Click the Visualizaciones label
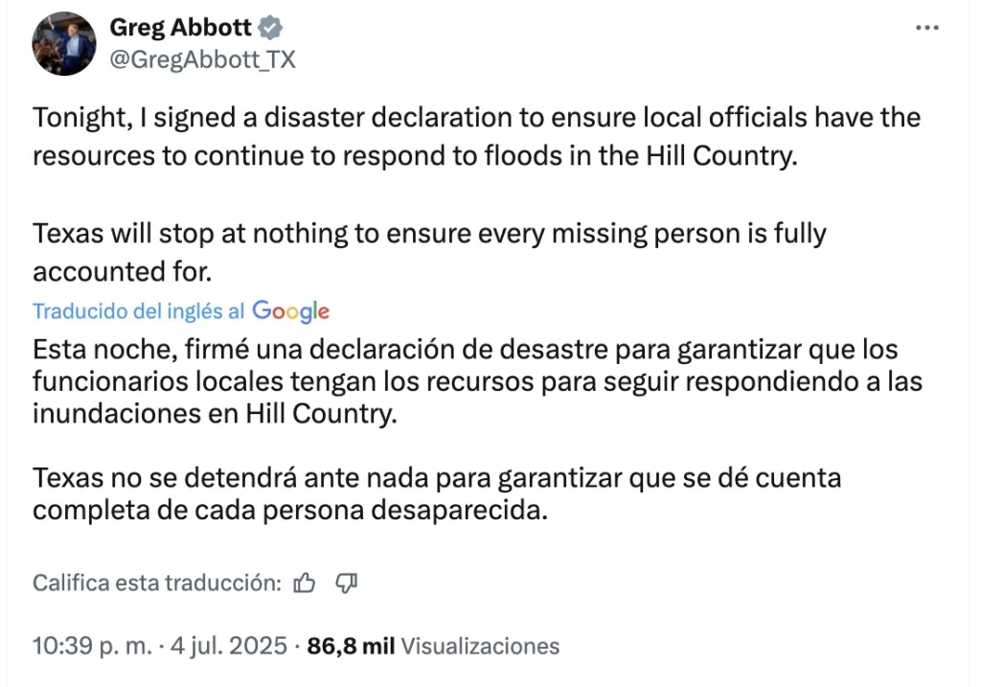This screenshot has height=687, width=981. pyautogui.click(x=479, y=646)
